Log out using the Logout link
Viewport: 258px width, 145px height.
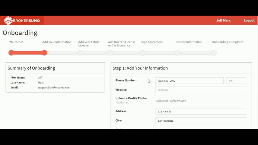click(x=249, y=20)
